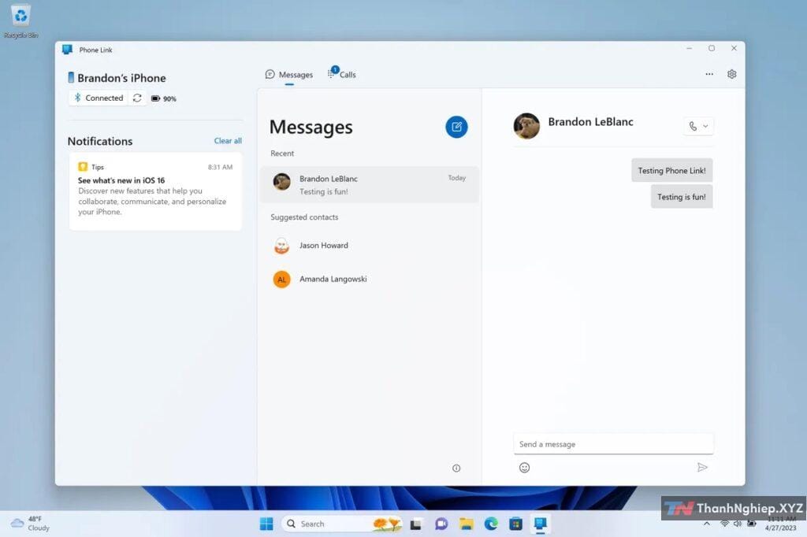The height and width of the screenshot is (537, 807).
Task: Clear all notifications
Action: [x=228, y=141]
